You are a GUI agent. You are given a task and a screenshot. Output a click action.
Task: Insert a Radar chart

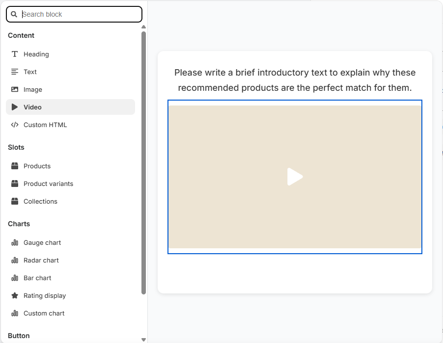[x=41, y=260]
